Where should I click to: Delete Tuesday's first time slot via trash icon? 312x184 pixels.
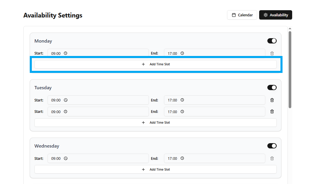point(272,100)
